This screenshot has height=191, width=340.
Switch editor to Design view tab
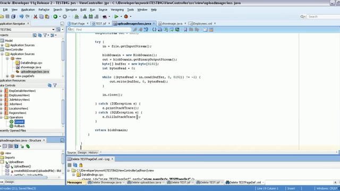pos(82,152)
